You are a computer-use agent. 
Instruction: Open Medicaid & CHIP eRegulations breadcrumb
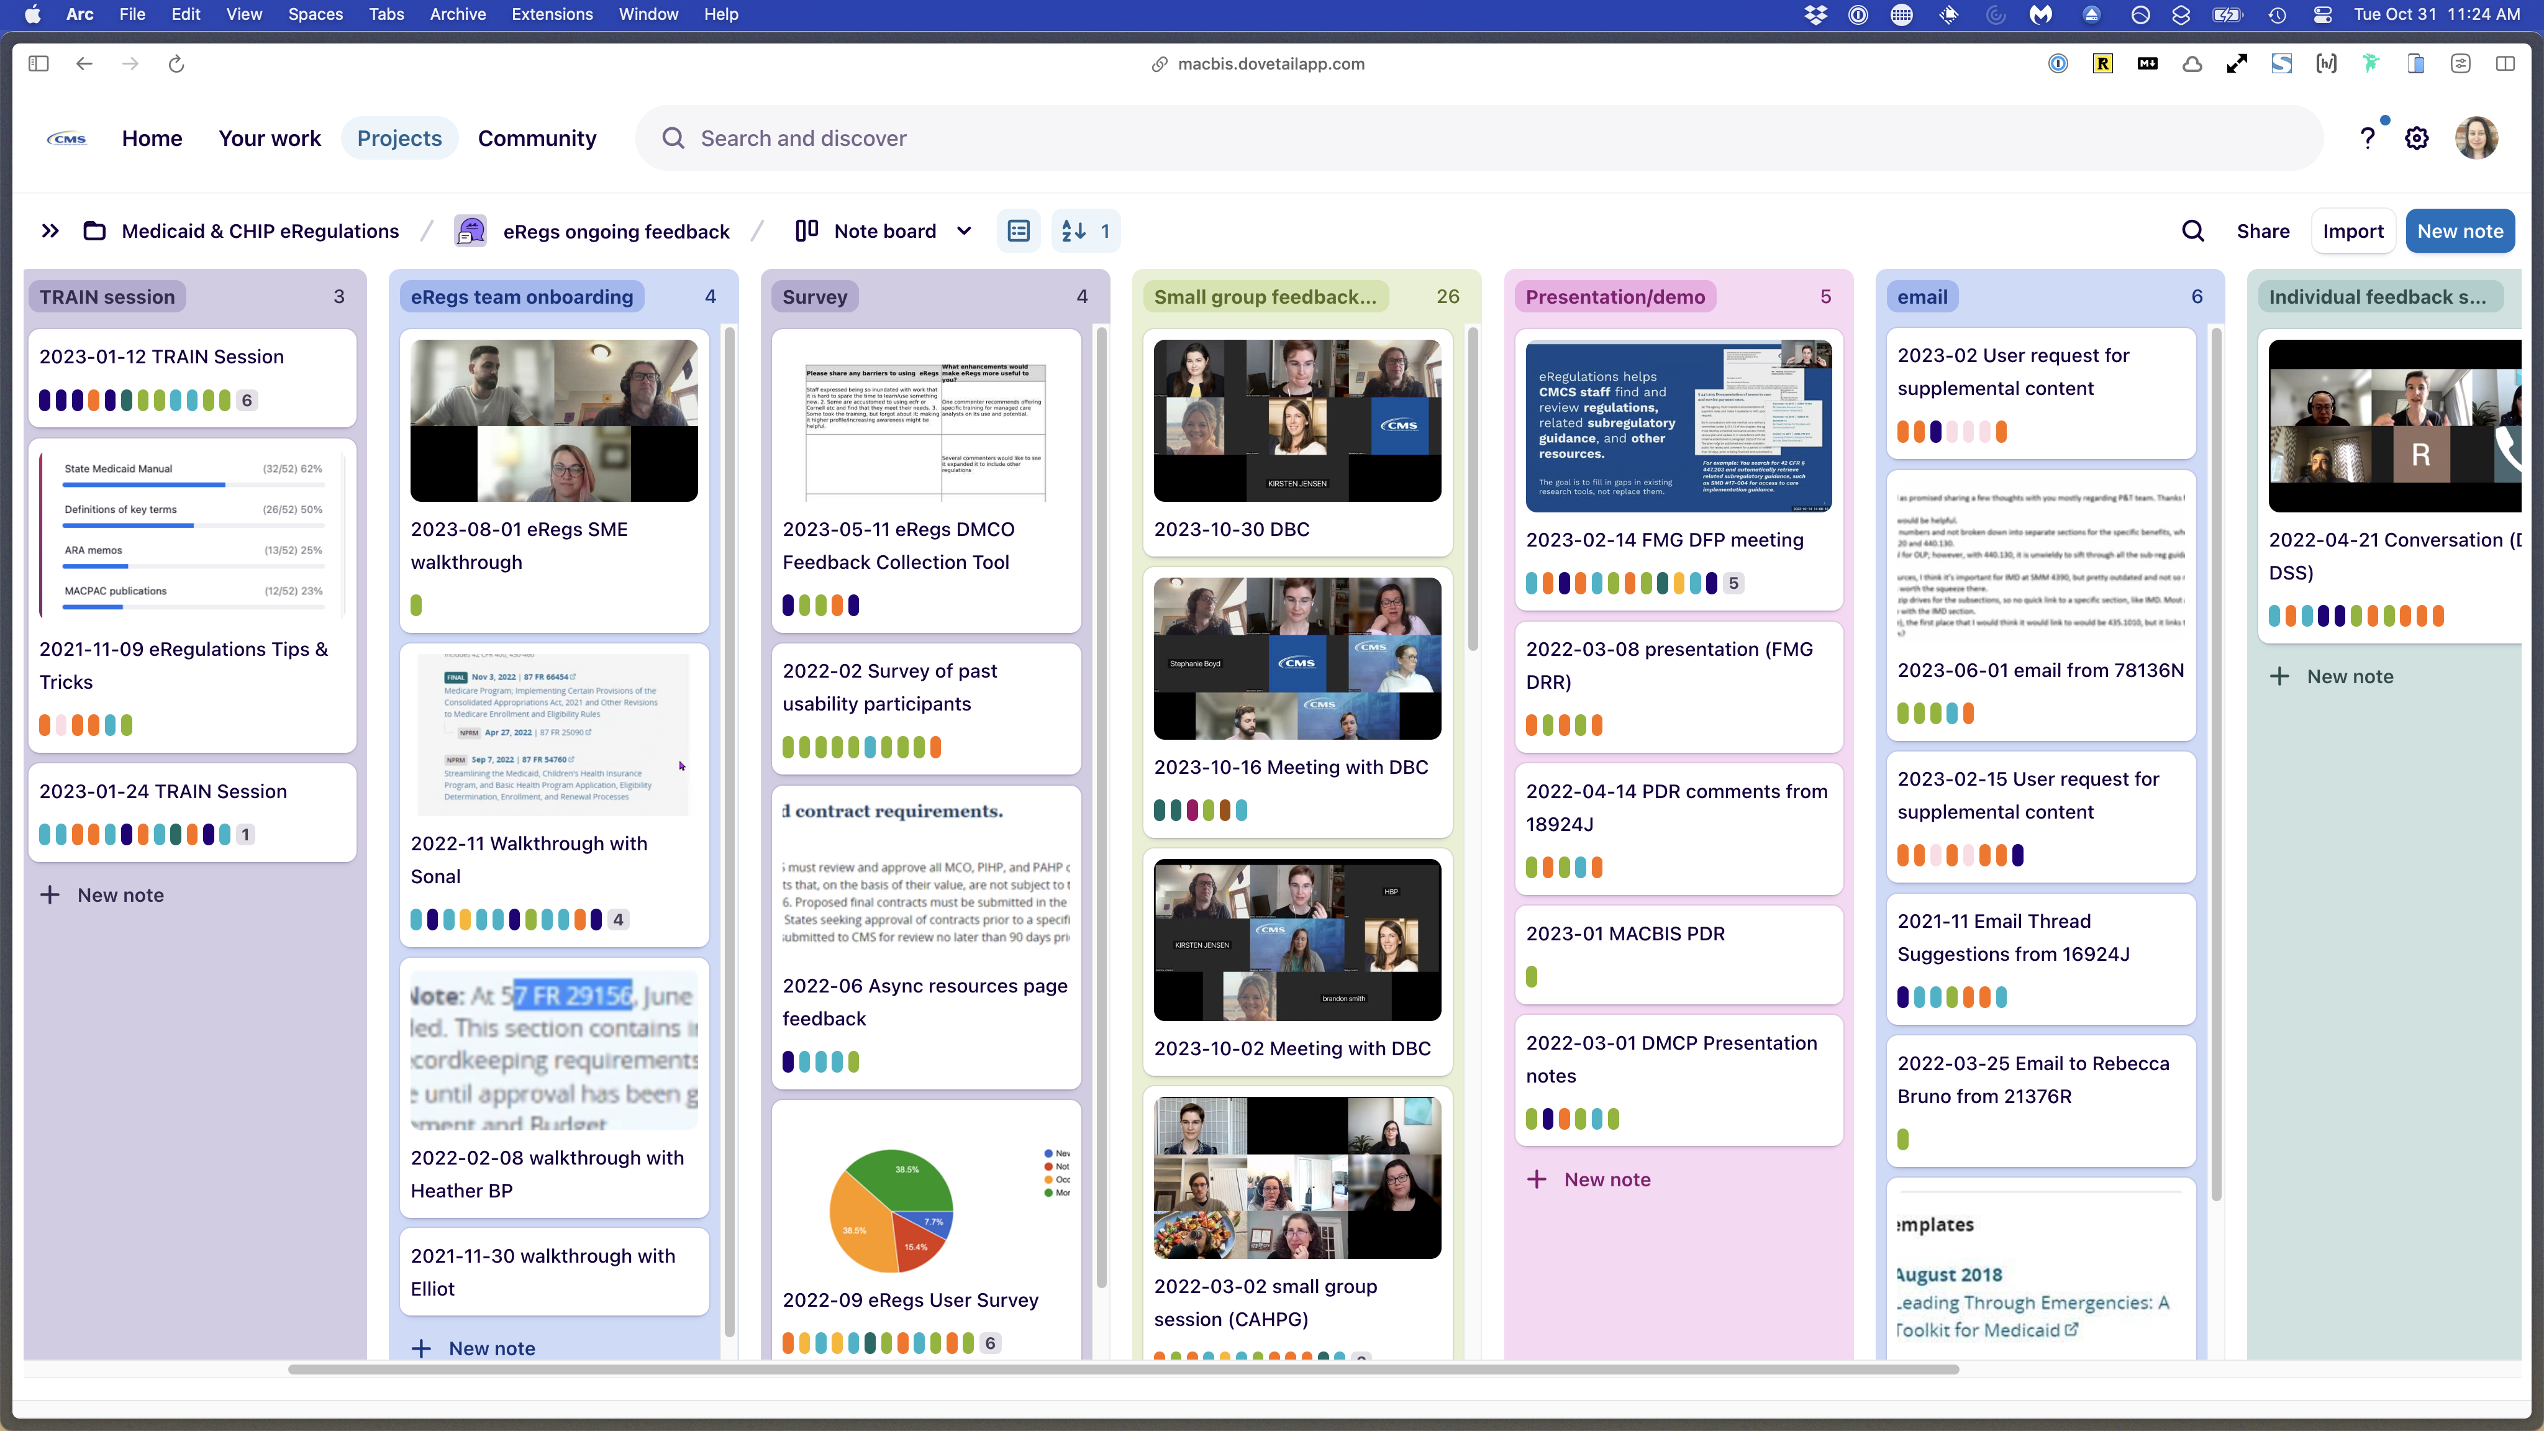click(260, 231)
